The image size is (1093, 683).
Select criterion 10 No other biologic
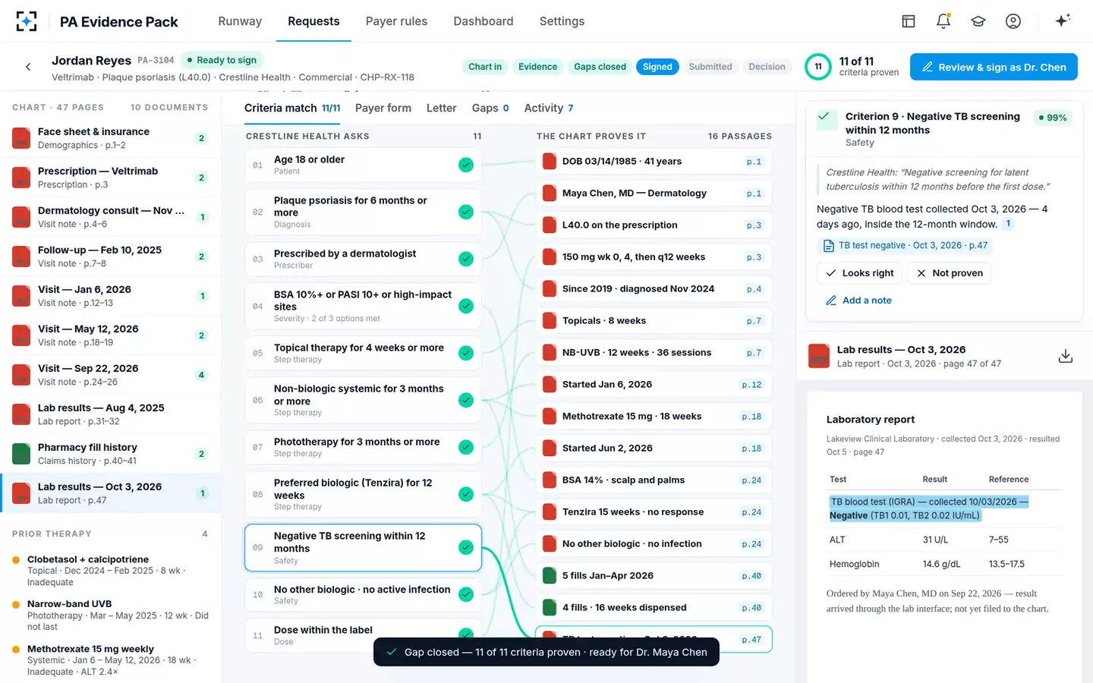(x=363, y=594)
